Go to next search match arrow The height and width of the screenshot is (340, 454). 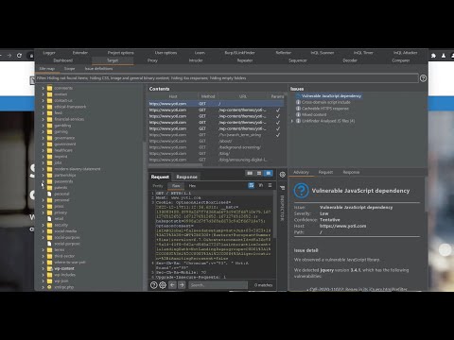(x=182, y=285)
